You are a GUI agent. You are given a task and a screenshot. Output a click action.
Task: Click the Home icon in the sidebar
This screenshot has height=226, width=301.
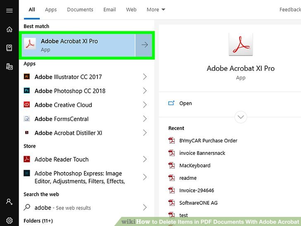pos(10,29)
